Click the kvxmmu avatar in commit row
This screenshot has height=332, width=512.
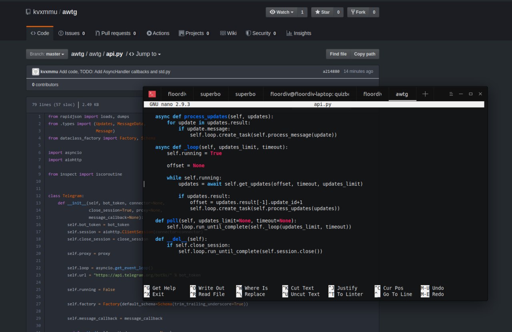(36, 72)
